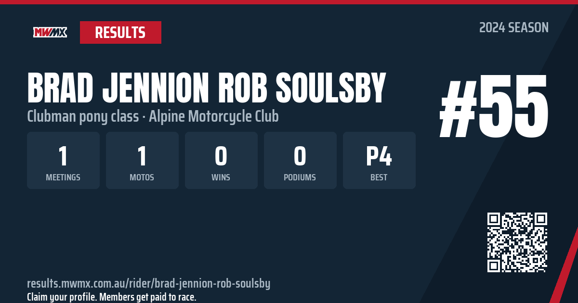Click the MWMX logo

[50, 32]
